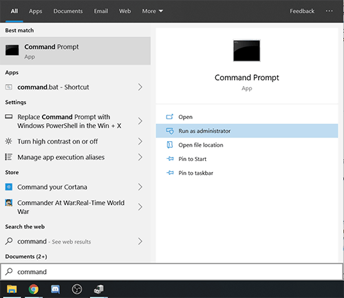Click the search box magnifier icon
The image size is (344, 298).
point(9,272)
